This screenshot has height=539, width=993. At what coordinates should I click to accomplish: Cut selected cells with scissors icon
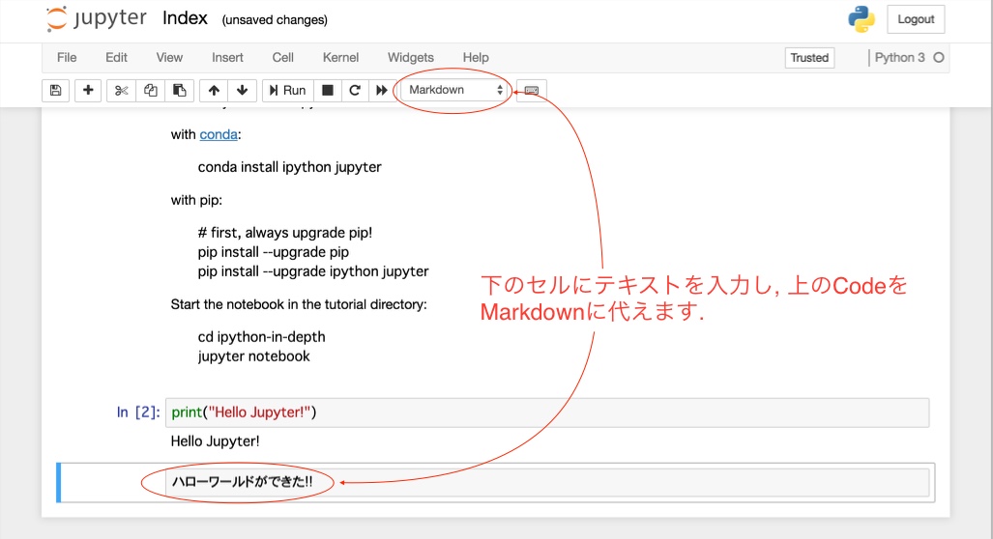click(x=121, y=90)
